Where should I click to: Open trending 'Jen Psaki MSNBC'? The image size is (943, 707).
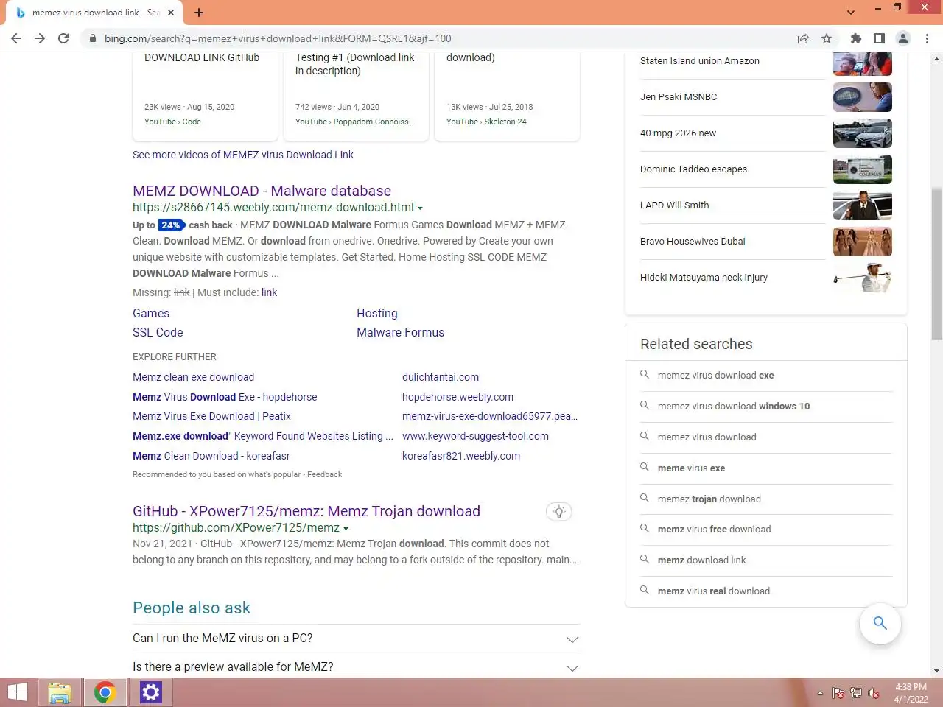point(679,97)
